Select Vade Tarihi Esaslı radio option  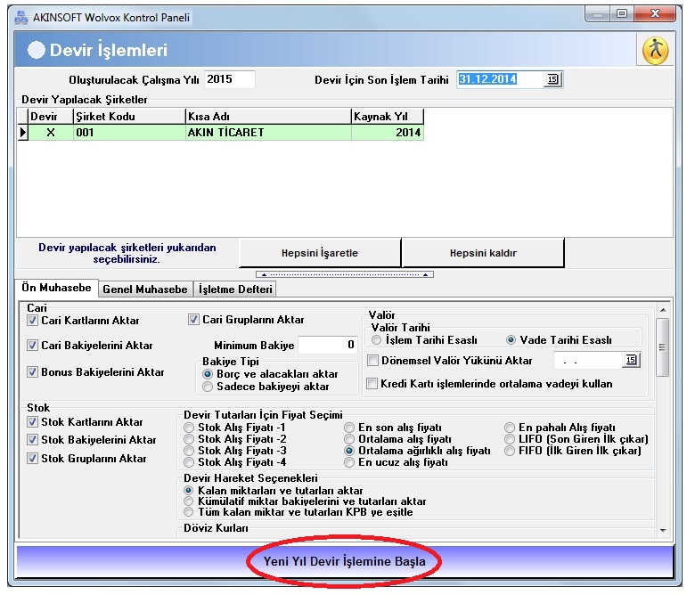pos(511,340)
